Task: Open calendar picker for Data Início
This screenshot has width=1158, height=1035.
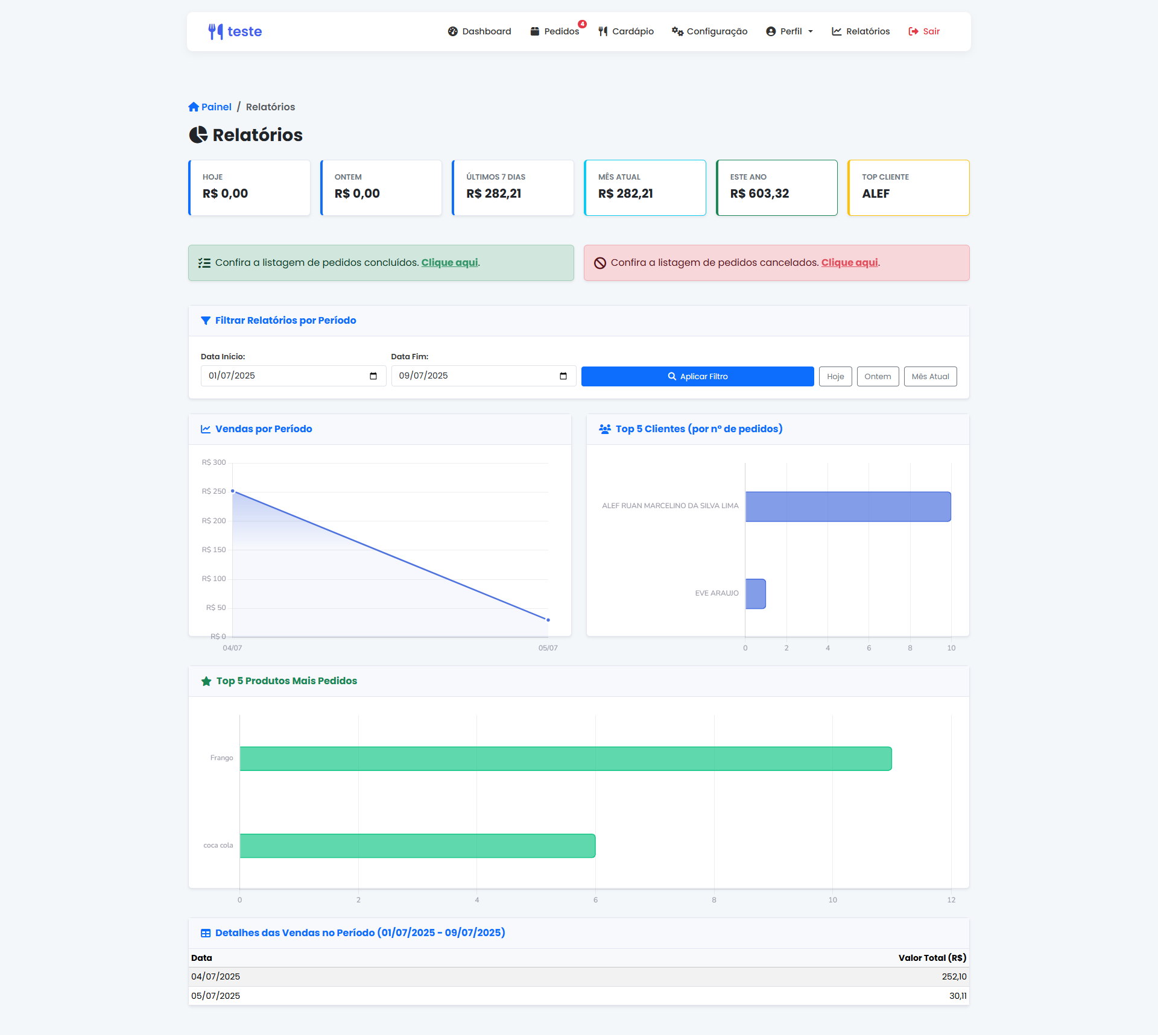Action: point(373,376)
